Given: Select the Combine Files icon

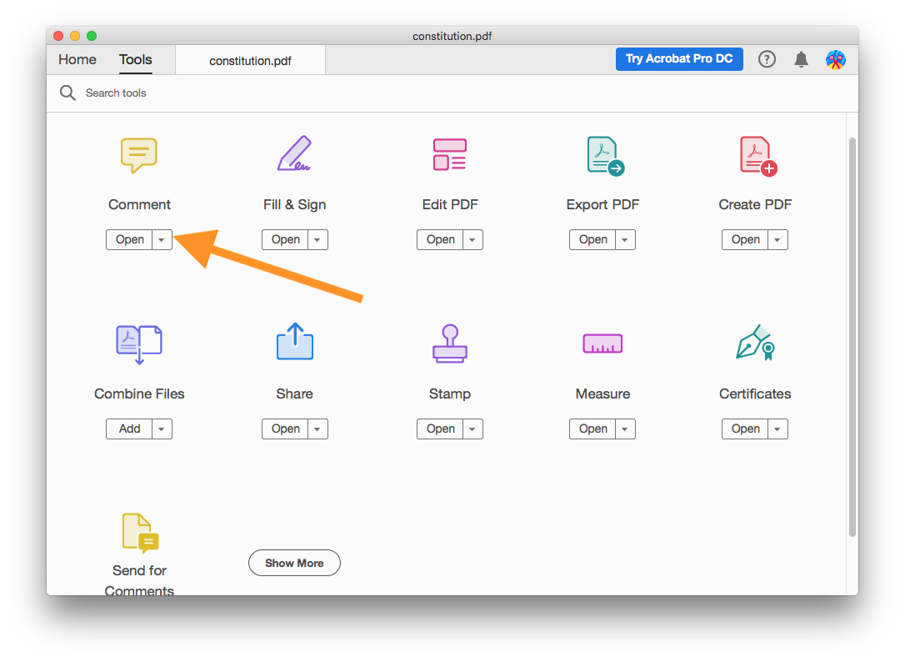Looking at the screenshot, I should (138, 344).
